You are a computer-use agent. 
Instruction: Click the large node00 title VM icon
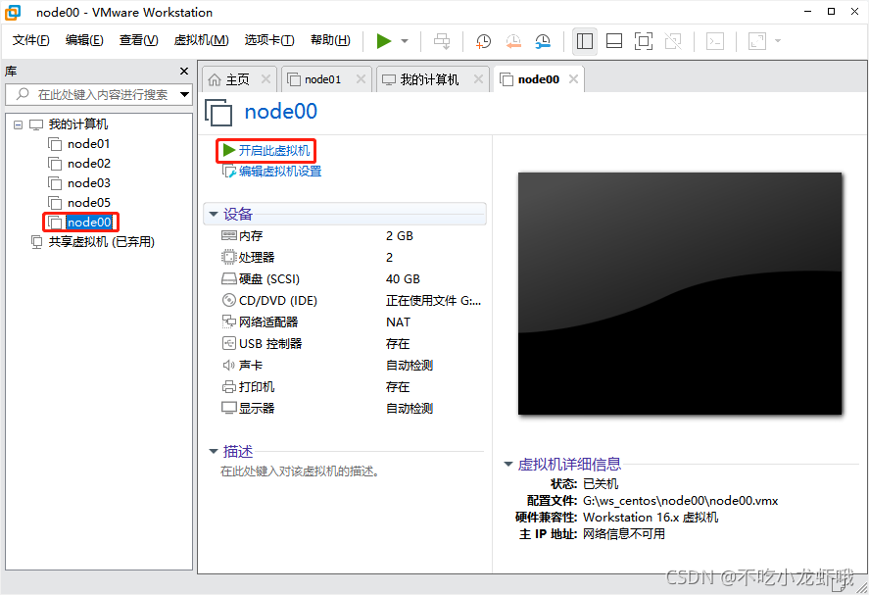218,113
